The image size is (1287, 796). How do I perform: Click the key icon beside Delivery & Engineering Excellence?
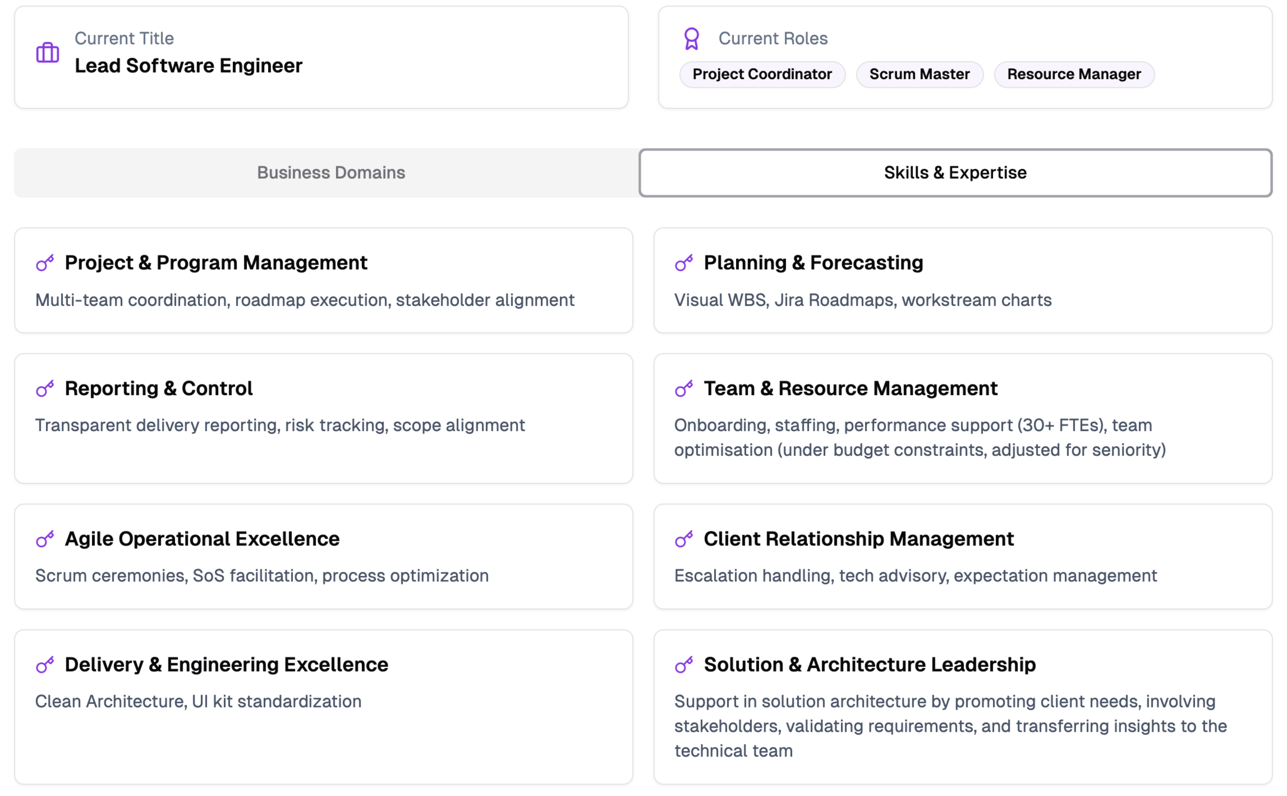tap(45, 665)
